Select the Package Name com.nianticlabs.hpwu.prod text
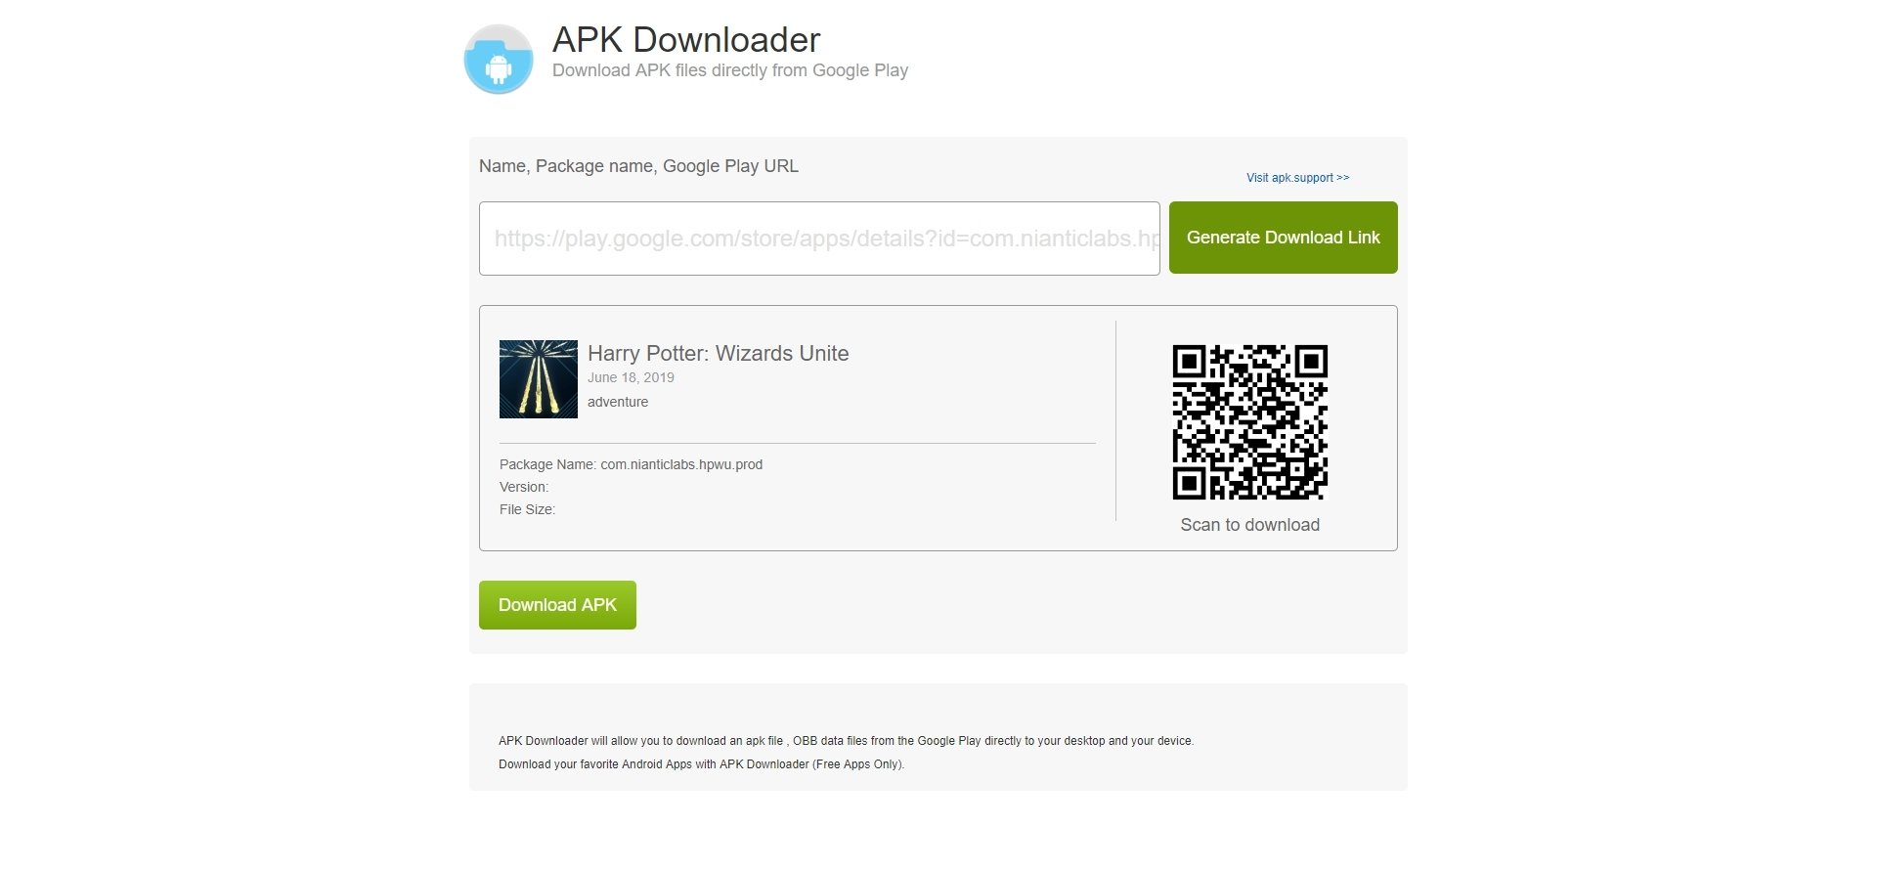Viewport: 1877px width, 870px height. pyautogui.click(x=631, y=464)
